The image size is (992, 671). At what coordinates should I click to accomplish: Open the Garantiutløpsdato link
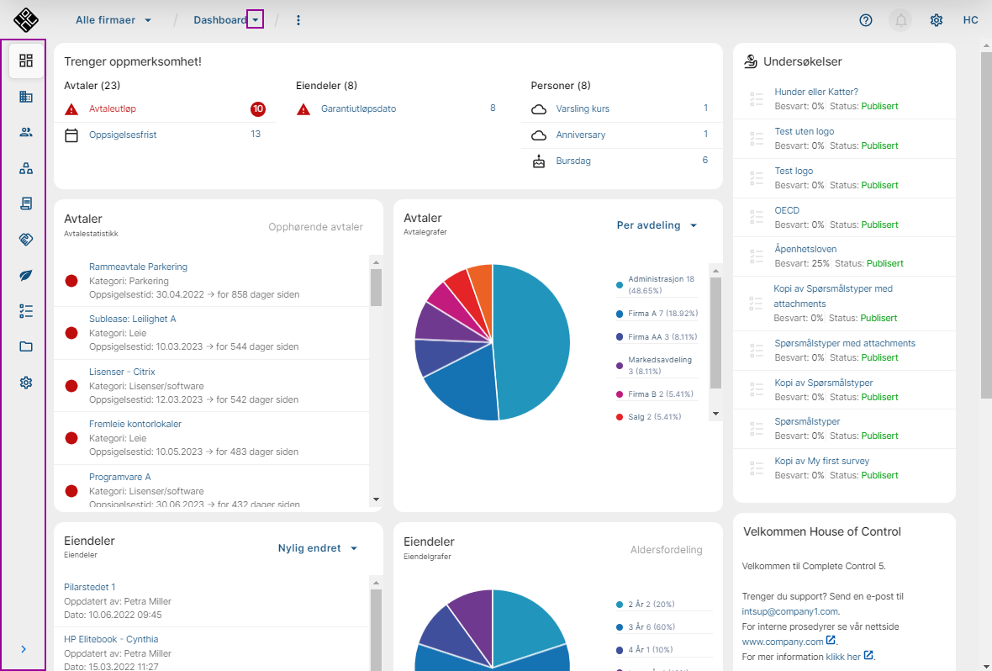tap(359, 108)
